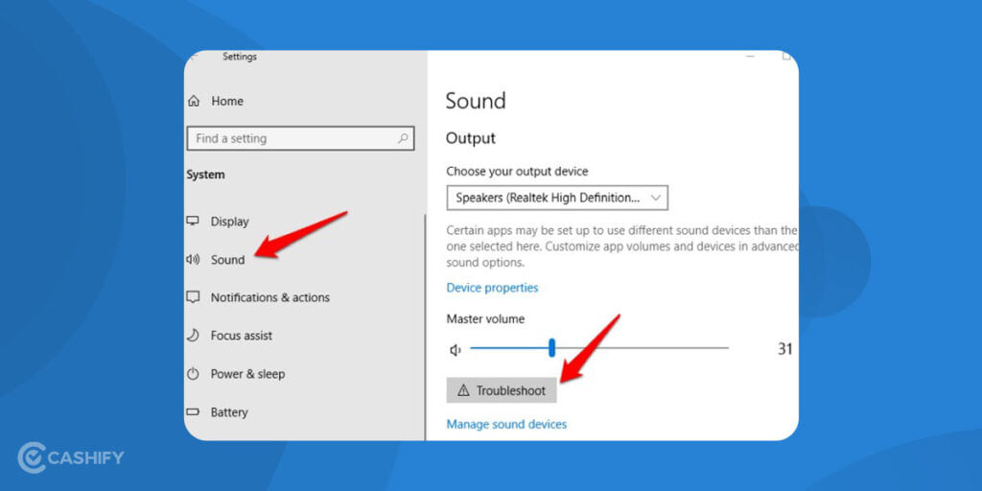Click the Choose your output device label

click(517, 171)
